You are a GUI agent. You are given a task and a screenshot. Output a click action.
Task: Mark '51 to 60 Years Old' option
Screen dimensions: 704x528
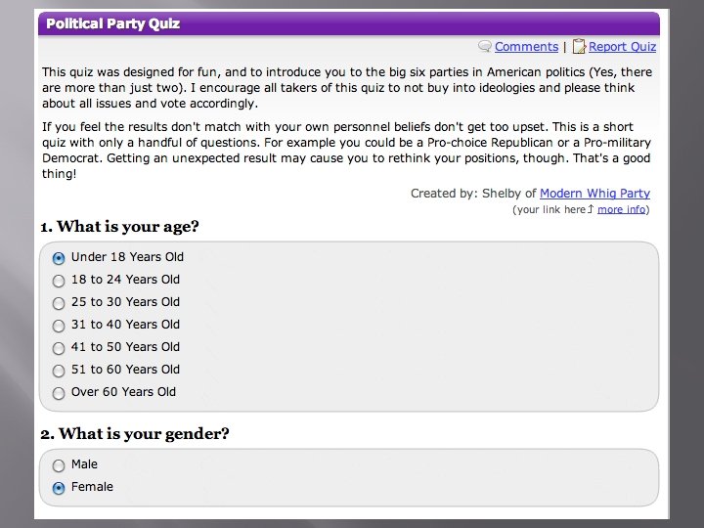[x=59, y=371]
